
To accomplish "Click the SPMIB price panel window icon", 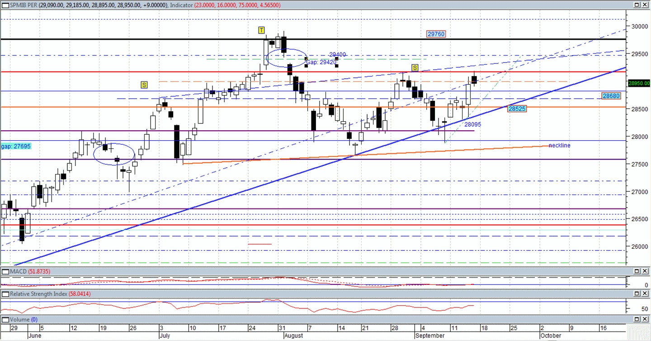I will [5, 5].
